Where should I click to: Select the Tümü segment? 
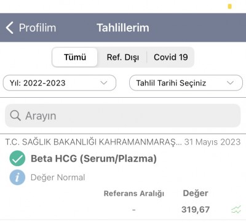[75, 57]
